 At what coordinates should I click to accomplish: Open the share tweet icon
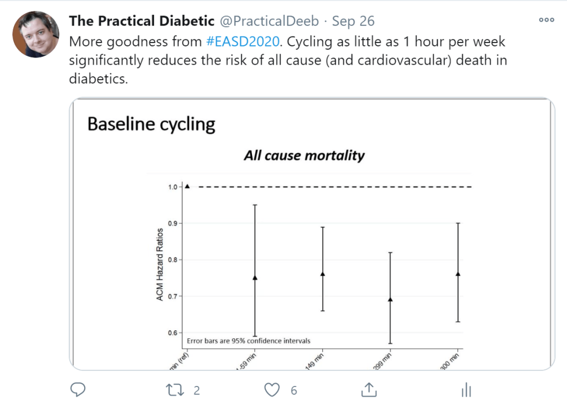click(x=368, y=390)
